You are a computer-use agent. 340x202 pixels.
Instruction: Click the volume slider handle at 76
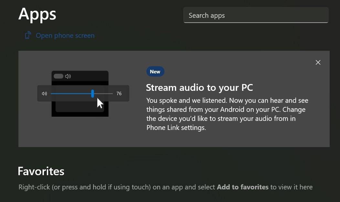92,93
